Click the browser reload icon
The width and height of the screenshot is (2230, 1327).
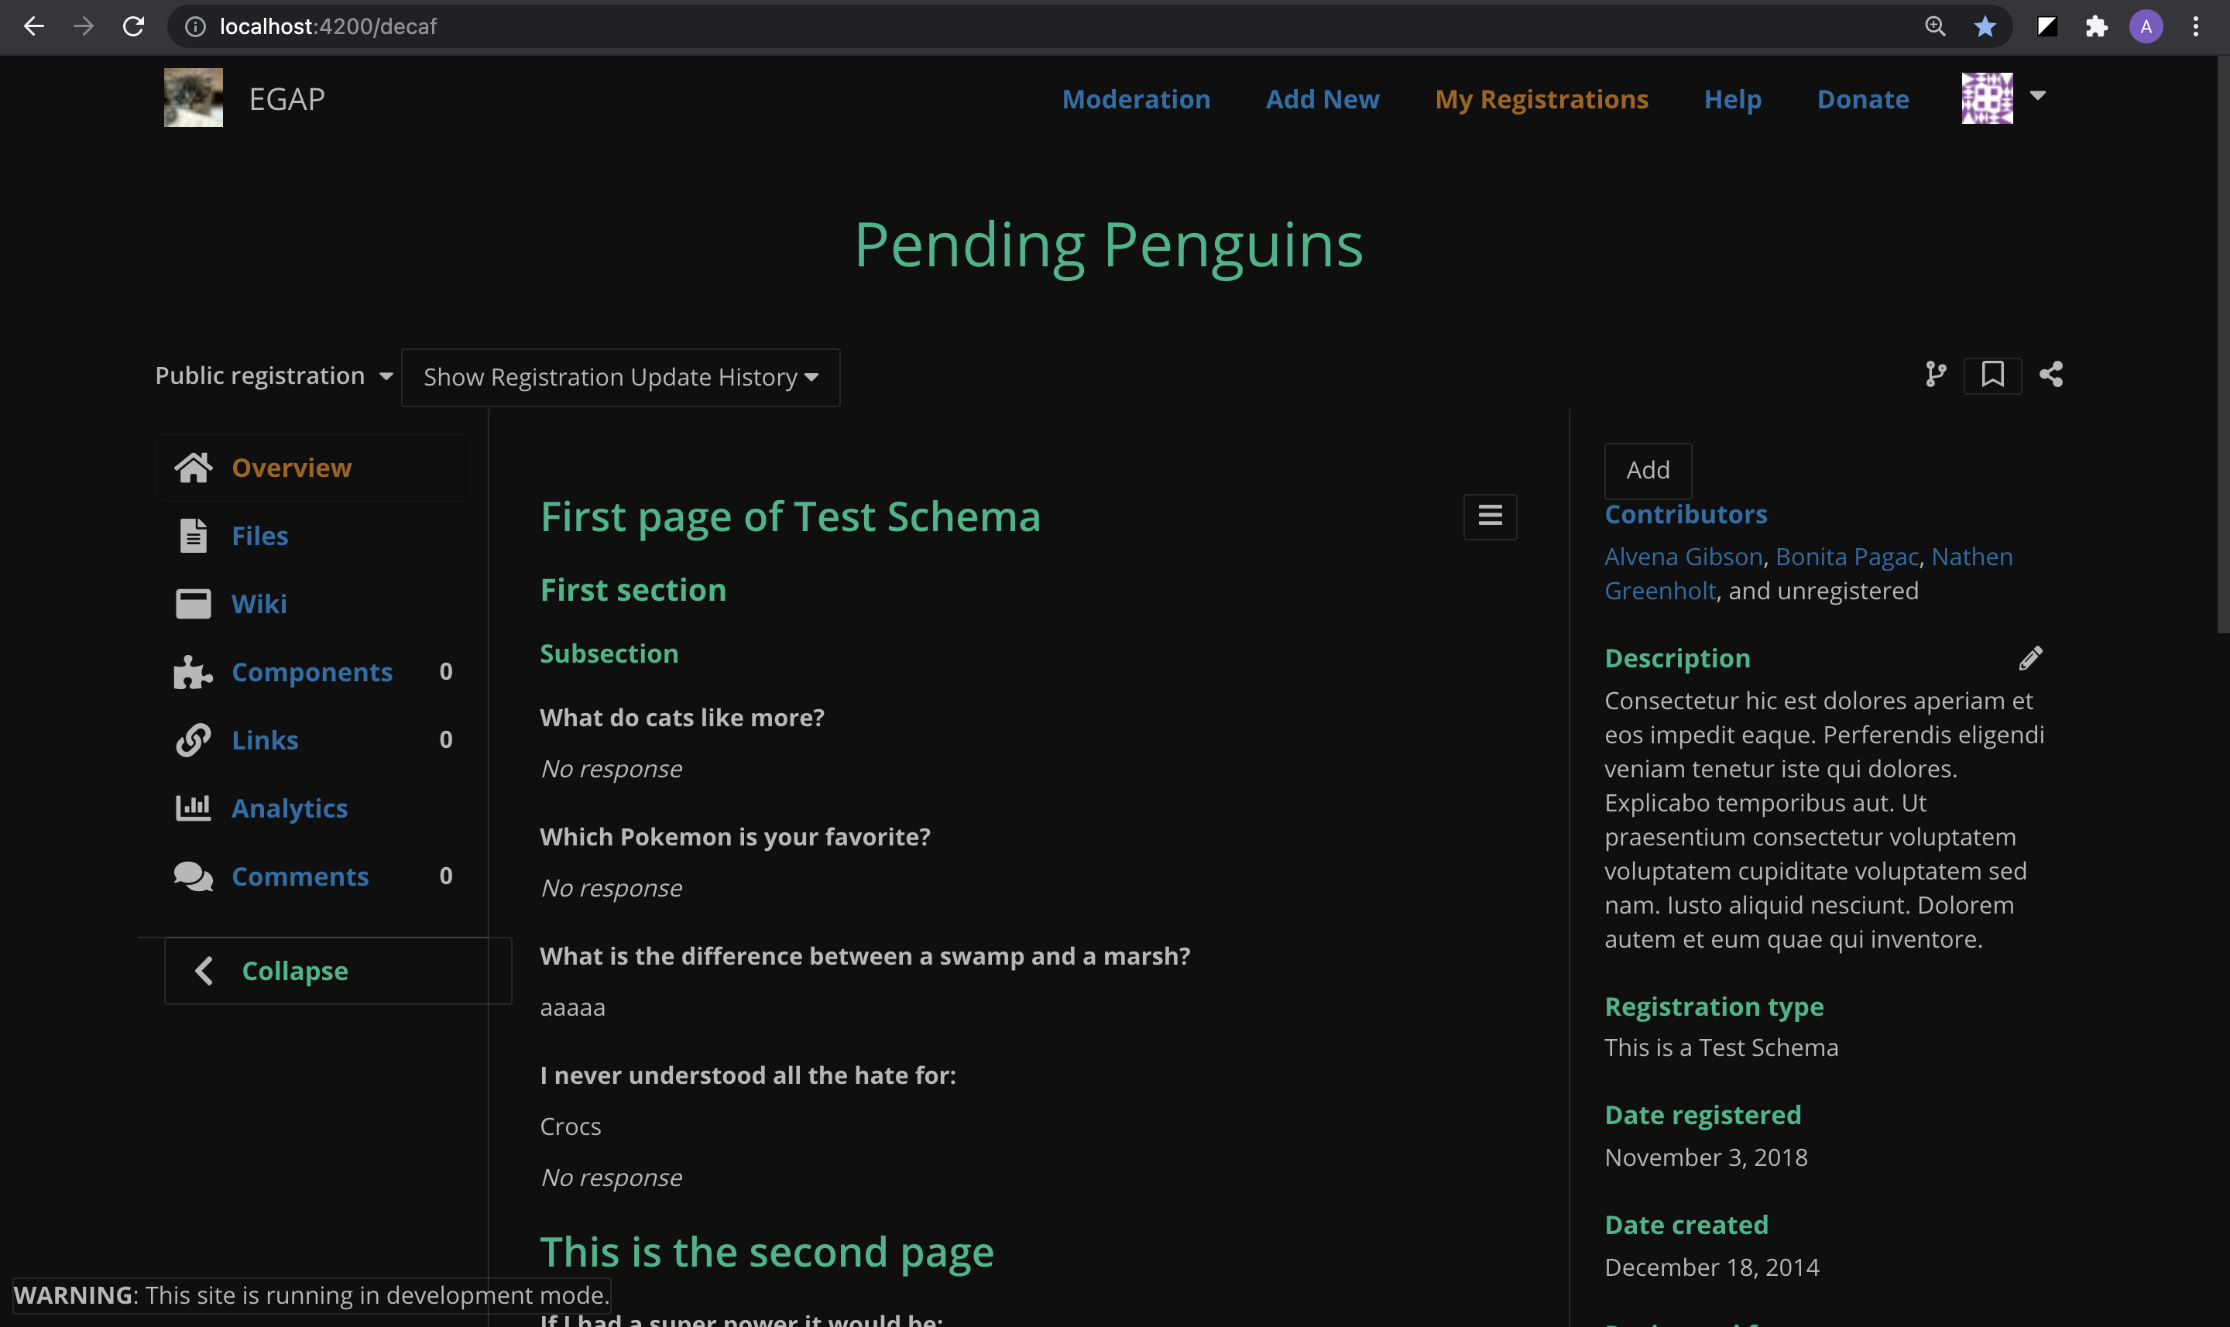pos(133,26)
